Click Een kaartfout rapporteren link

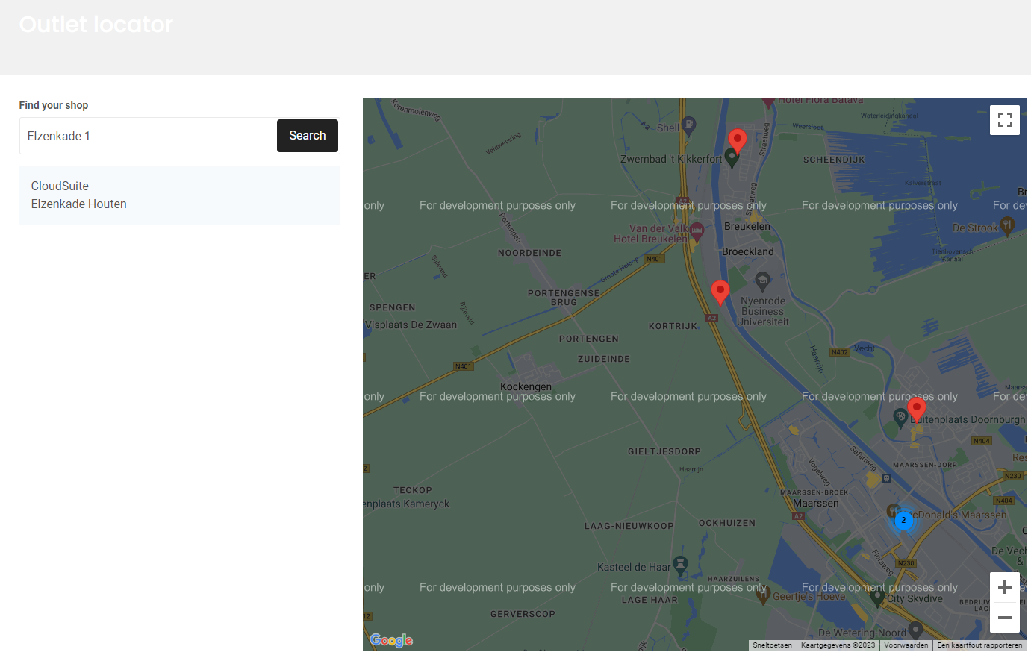point(979,645)
